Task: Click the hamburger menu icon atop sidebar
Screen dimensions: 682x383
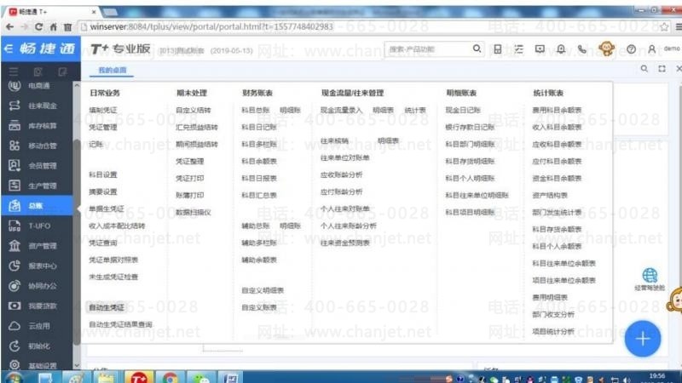Action: [x=14, y=71]
